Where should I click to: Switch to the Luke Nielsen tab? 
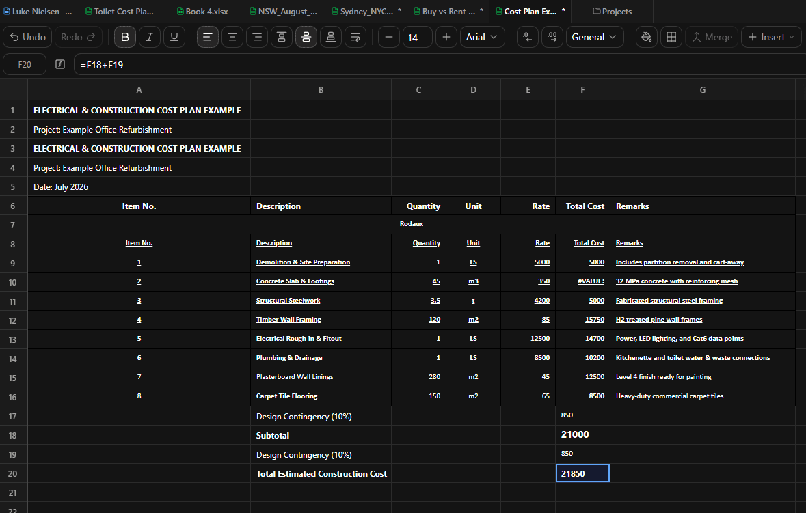click(x=39, y=12)
